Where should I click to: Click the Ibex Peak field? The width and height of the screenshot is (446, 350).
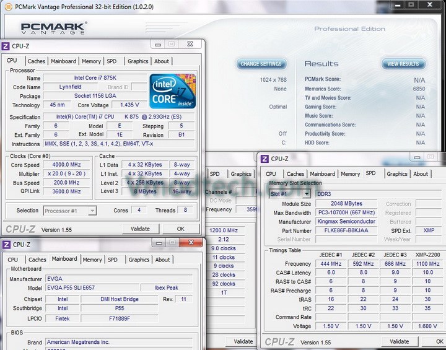167,287
